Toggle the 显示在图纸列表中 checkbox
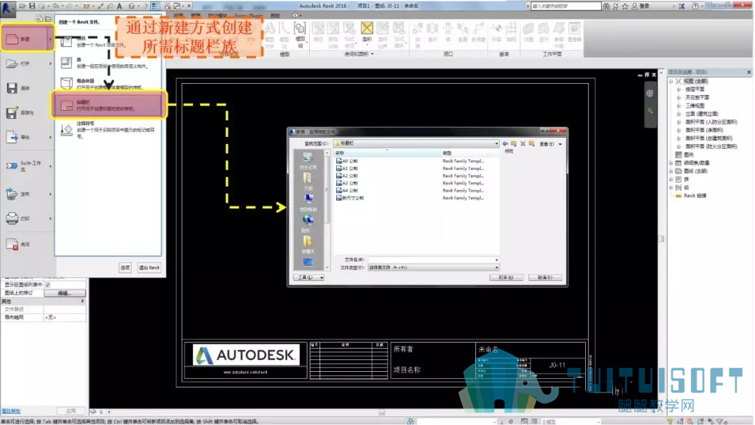Viewport: 755px width, 425px height. point(48,285)
